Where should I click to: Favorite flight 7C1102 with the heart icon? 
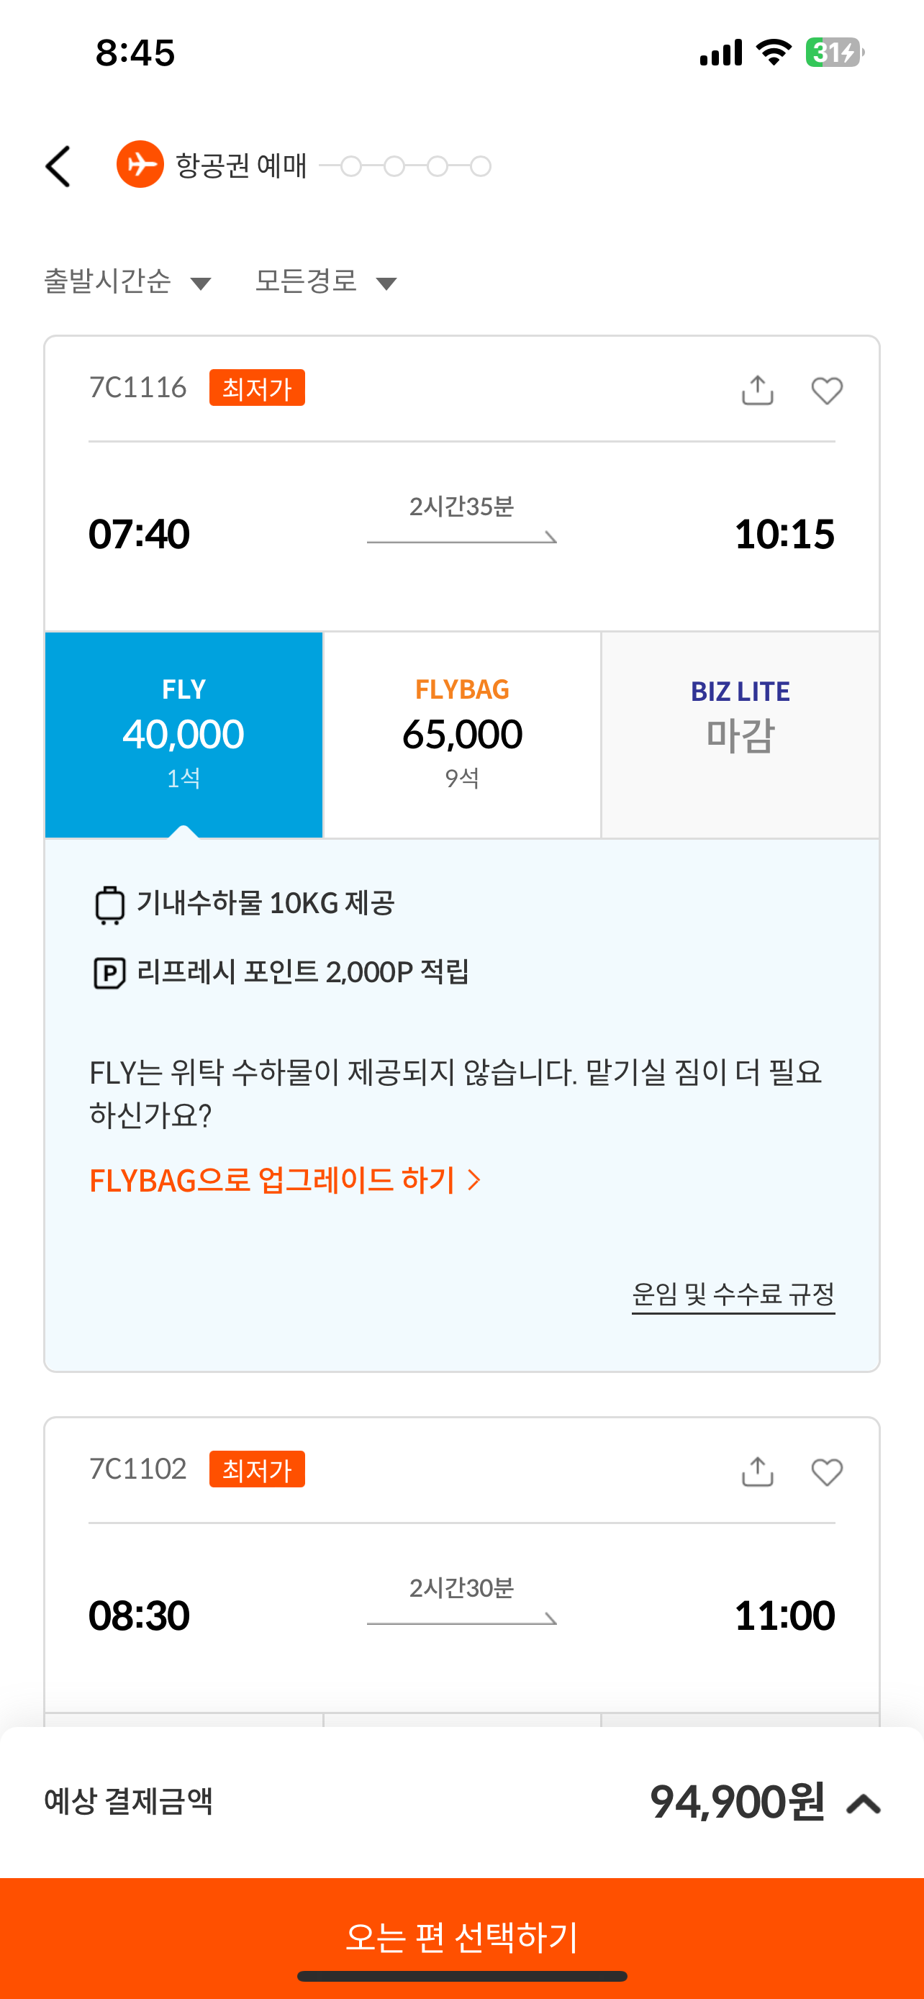tap(828, 1471)
